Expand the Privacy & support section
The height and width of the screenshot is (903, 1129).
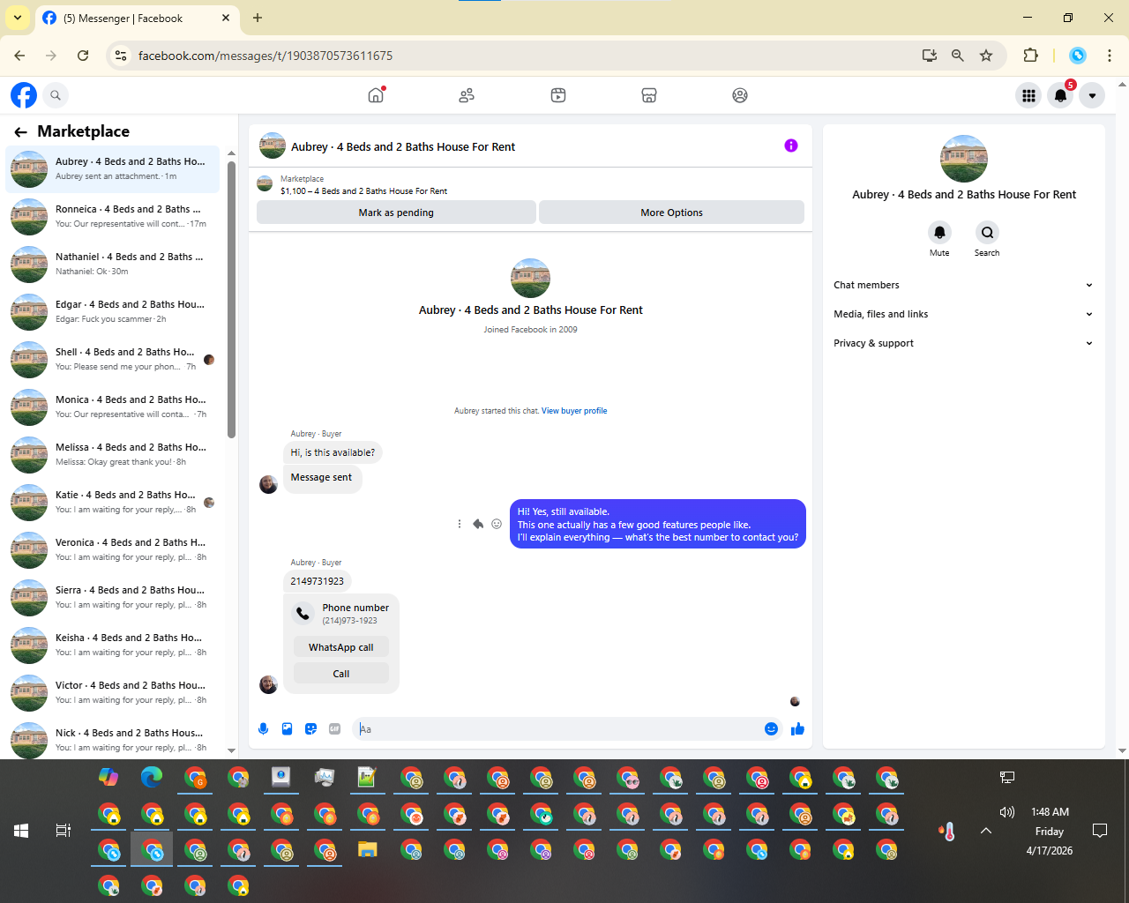click(963, 343)
